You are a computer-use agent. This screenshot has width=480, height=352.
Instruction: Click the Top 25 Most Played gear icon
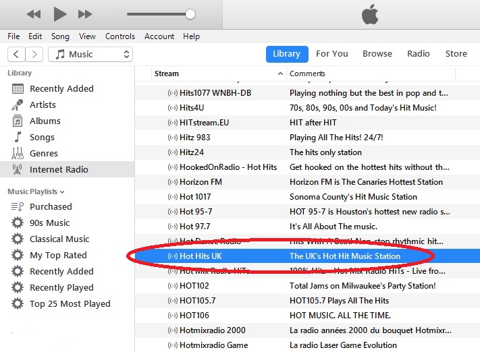[18, 303]
